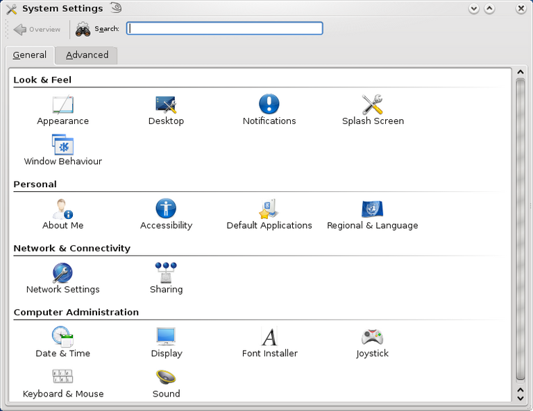Click the openSUSE logo in title bar
Screen dimensions: 533x411
point(116,8)
